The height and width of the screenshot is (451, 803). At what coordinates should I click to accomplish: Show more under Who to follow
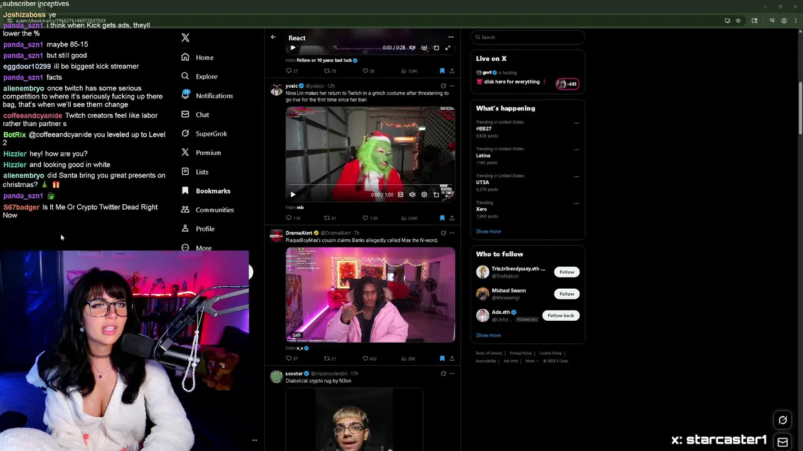(488, 335)
